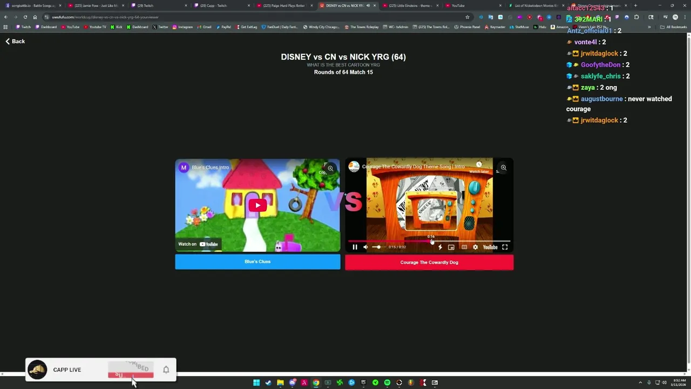Open Youtube TV bookmark
Screen dimensions: 691x389
point(95,26)
